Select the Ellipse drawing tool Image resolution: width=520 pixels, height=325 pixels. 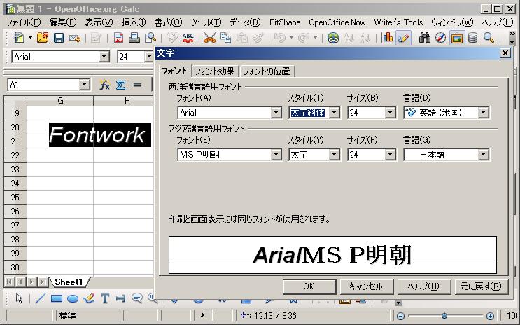[x=73, y=298]
